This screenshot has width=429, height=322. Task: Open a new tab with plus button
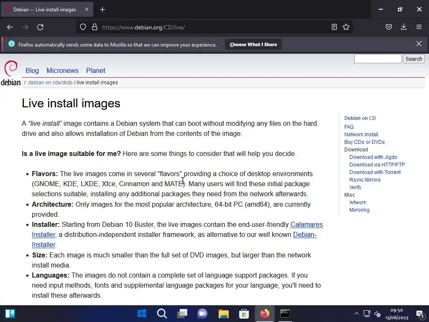click(x=102, y=10)
